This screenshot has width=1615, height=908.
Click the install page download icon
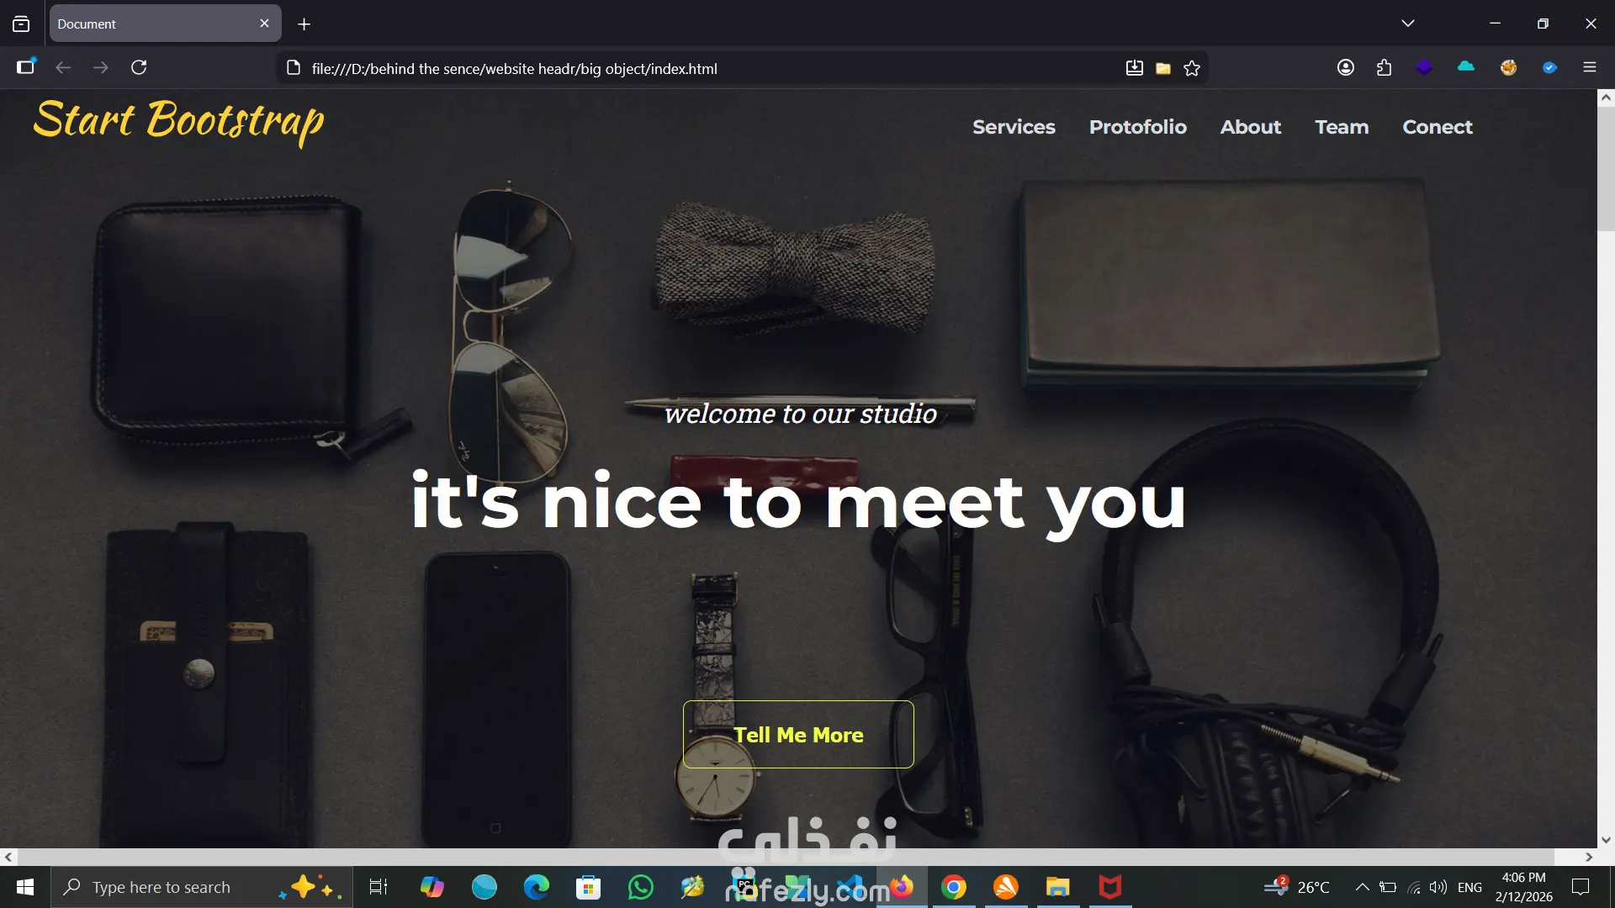1134,69
